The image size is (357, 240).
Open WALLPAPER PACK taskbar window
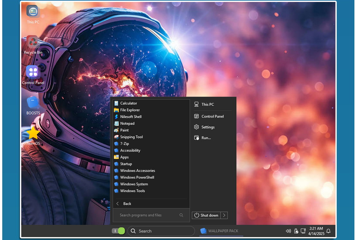[x=221, y=231]
